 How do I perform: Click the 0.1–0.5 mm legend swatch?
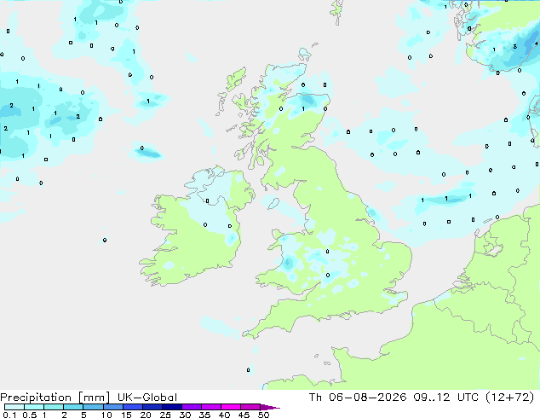click(x=14, y=407)
